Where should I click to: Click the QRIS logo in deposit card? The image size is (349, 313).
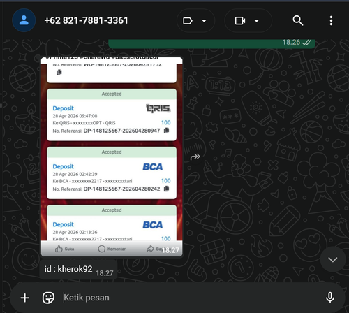[158, 108]
